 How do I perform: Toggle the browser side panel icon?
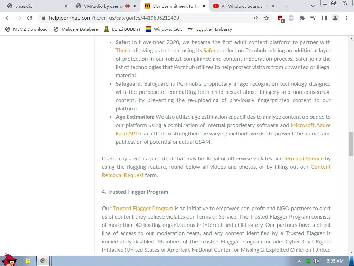click(324, 18)
